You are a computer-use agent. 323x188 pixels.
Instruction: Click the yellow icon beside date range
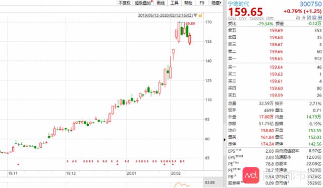[200, 16]
